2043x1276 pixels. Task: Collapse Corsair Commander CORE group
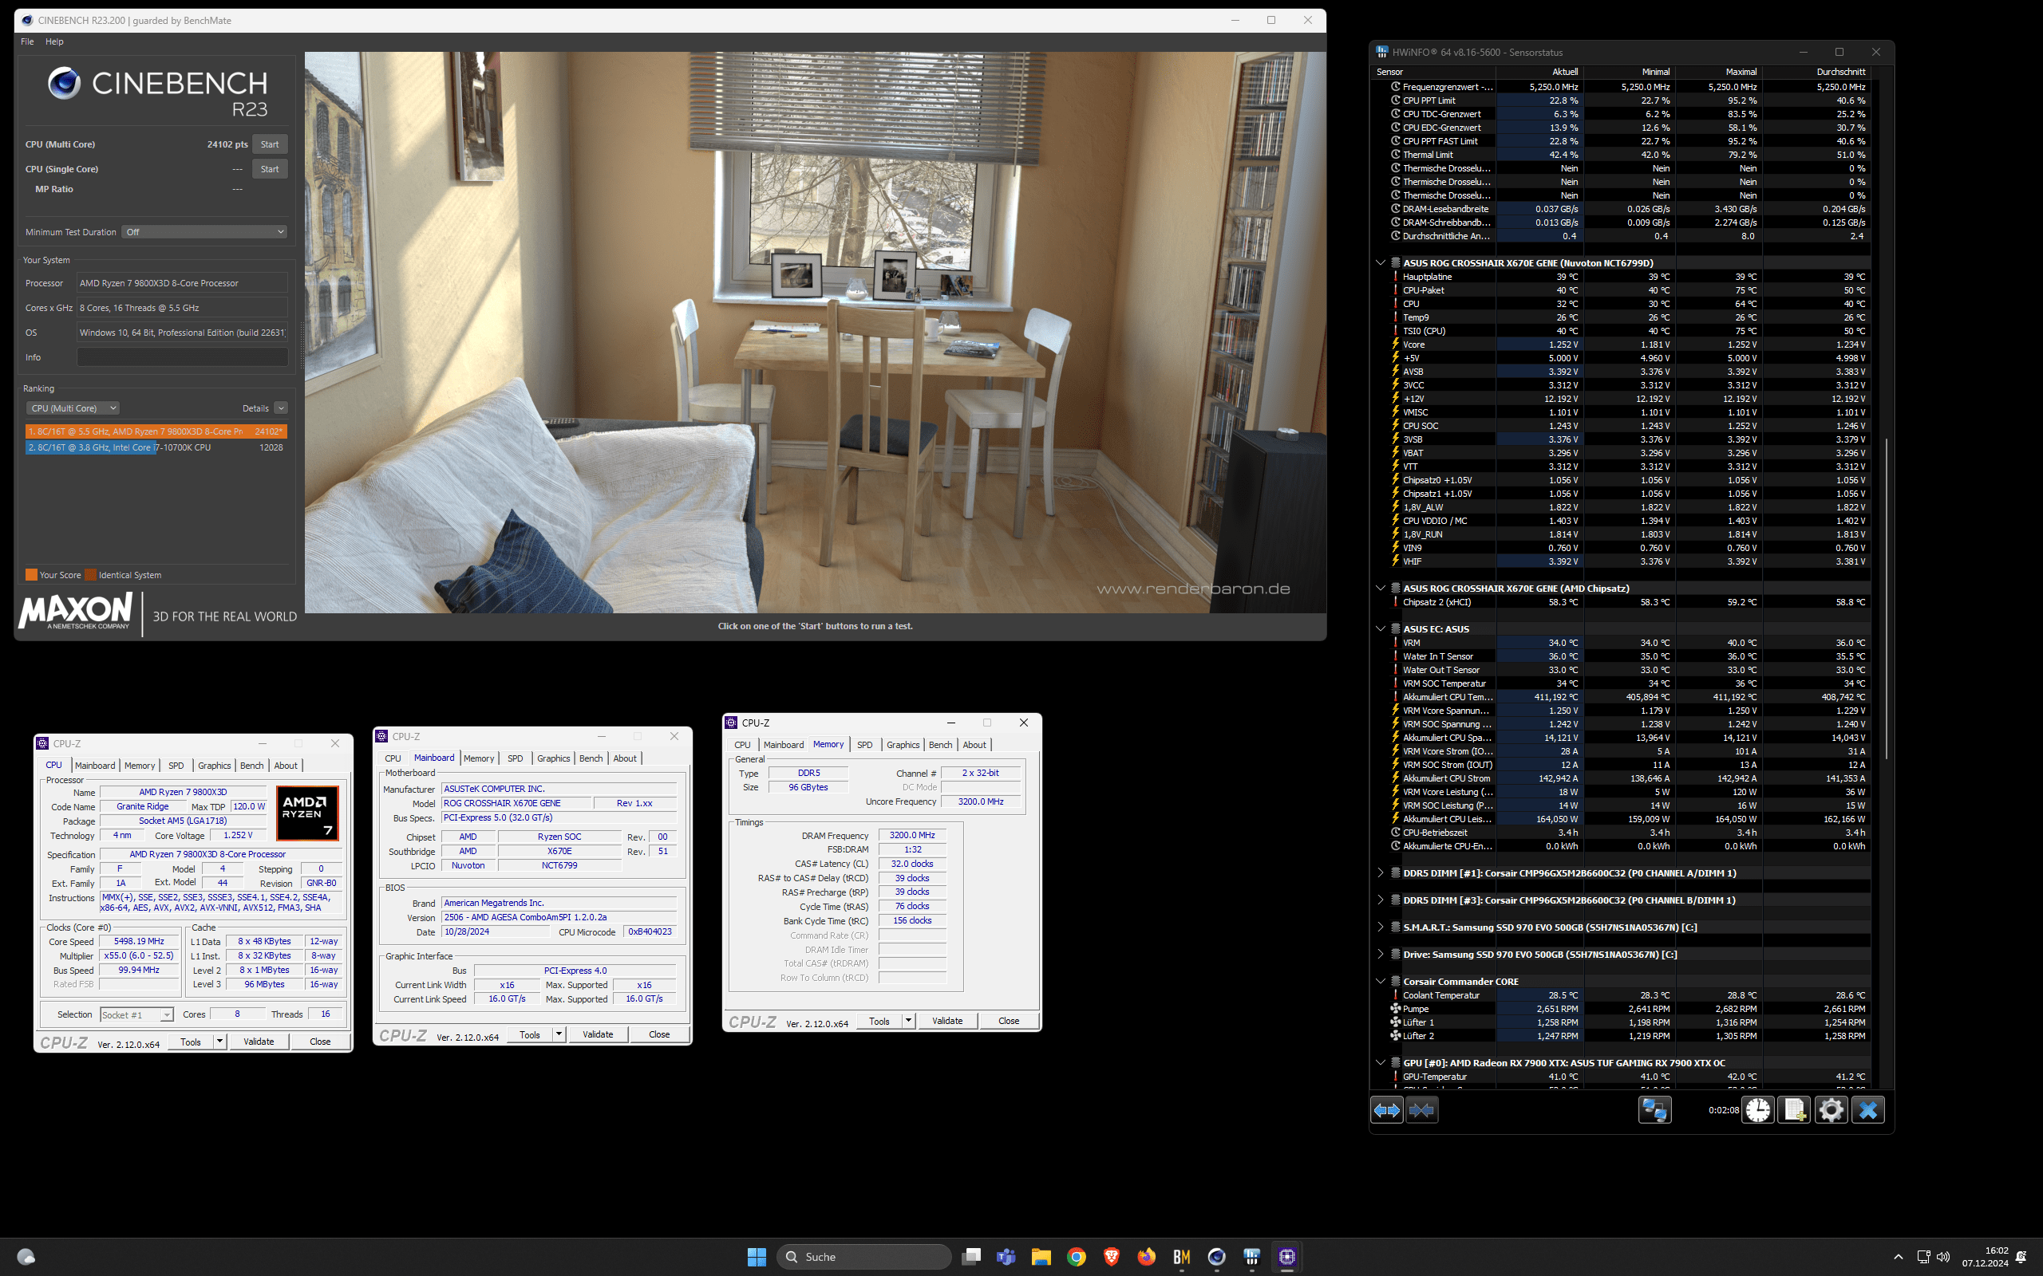(1381, 982)
